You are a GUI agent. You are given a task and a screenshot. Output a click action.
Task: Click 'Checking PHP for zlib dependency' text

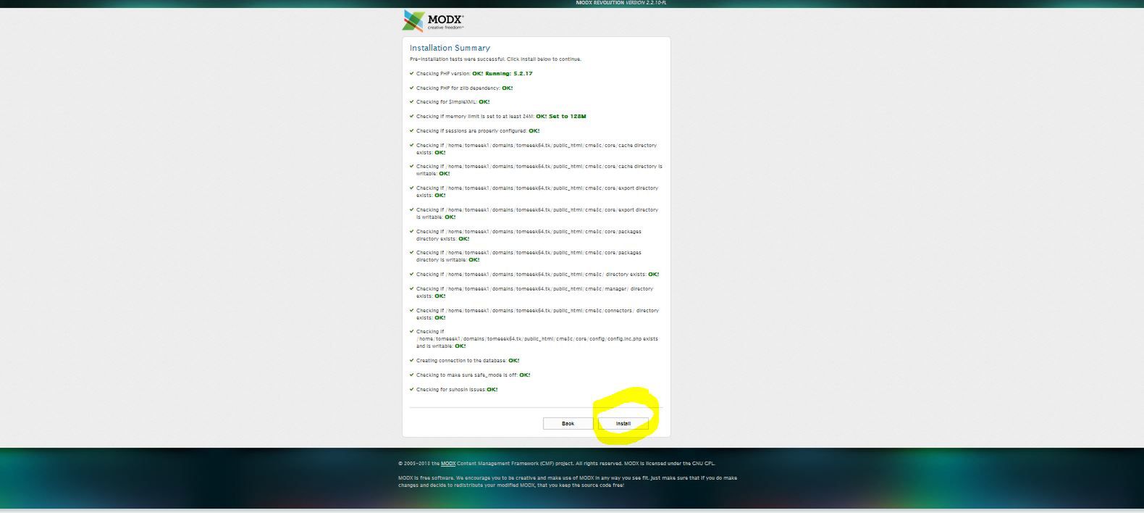click(x=458, y=88)
